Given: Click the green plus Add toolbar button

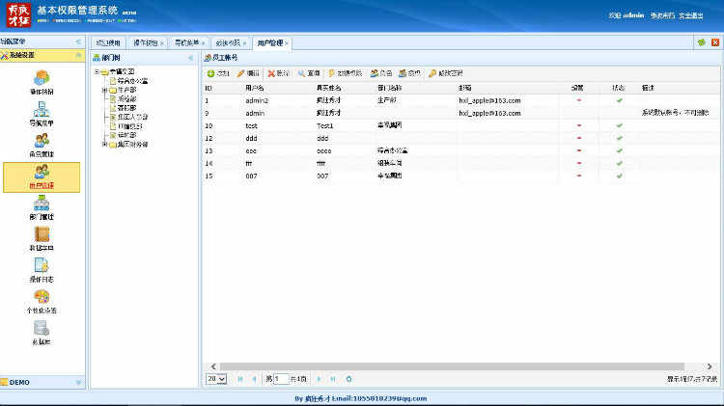Looking at the screenshot, I should click(x=218, y=73).
